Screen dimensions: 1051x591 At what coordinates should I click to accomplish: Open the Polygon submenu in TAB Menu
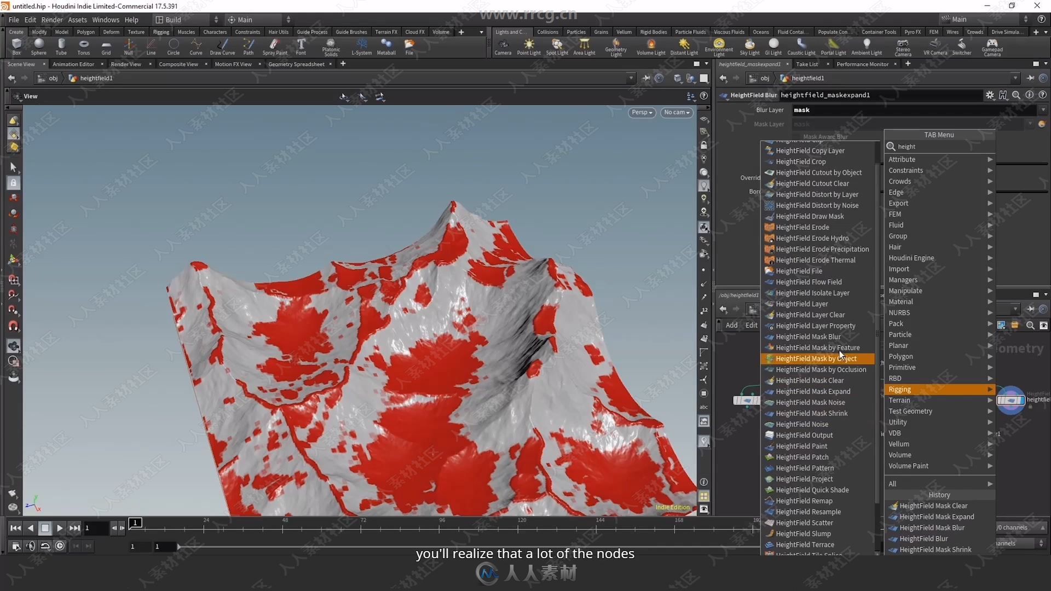point(900,356)
